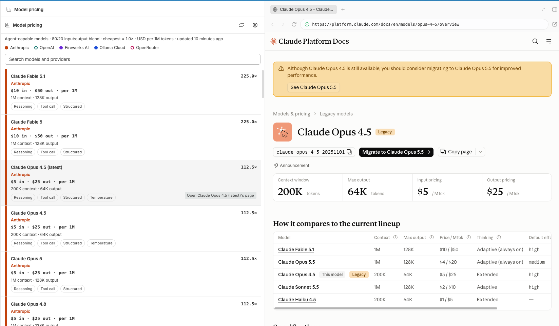Click the $25 Output pricing value
Screen dimensions: 559x326
[495, 192]
